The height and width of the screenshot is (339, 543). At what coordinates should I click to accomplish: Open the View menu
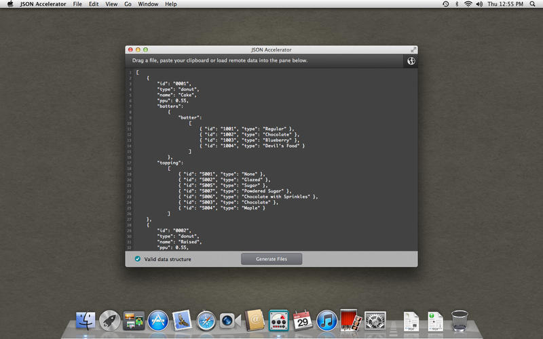[x=111, y=4]
